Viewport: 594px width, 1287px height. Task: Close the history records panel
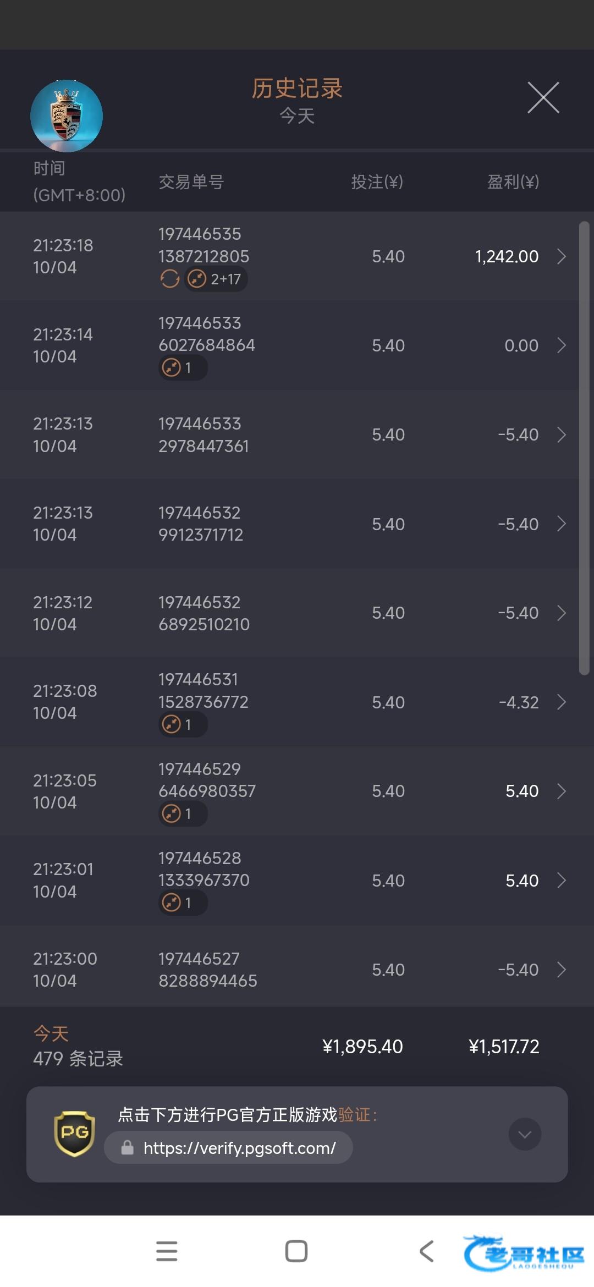(x=543, y=98)
